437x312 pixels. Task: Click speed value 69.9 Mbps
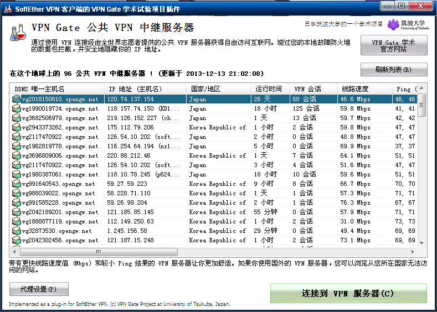click(356, 146)
